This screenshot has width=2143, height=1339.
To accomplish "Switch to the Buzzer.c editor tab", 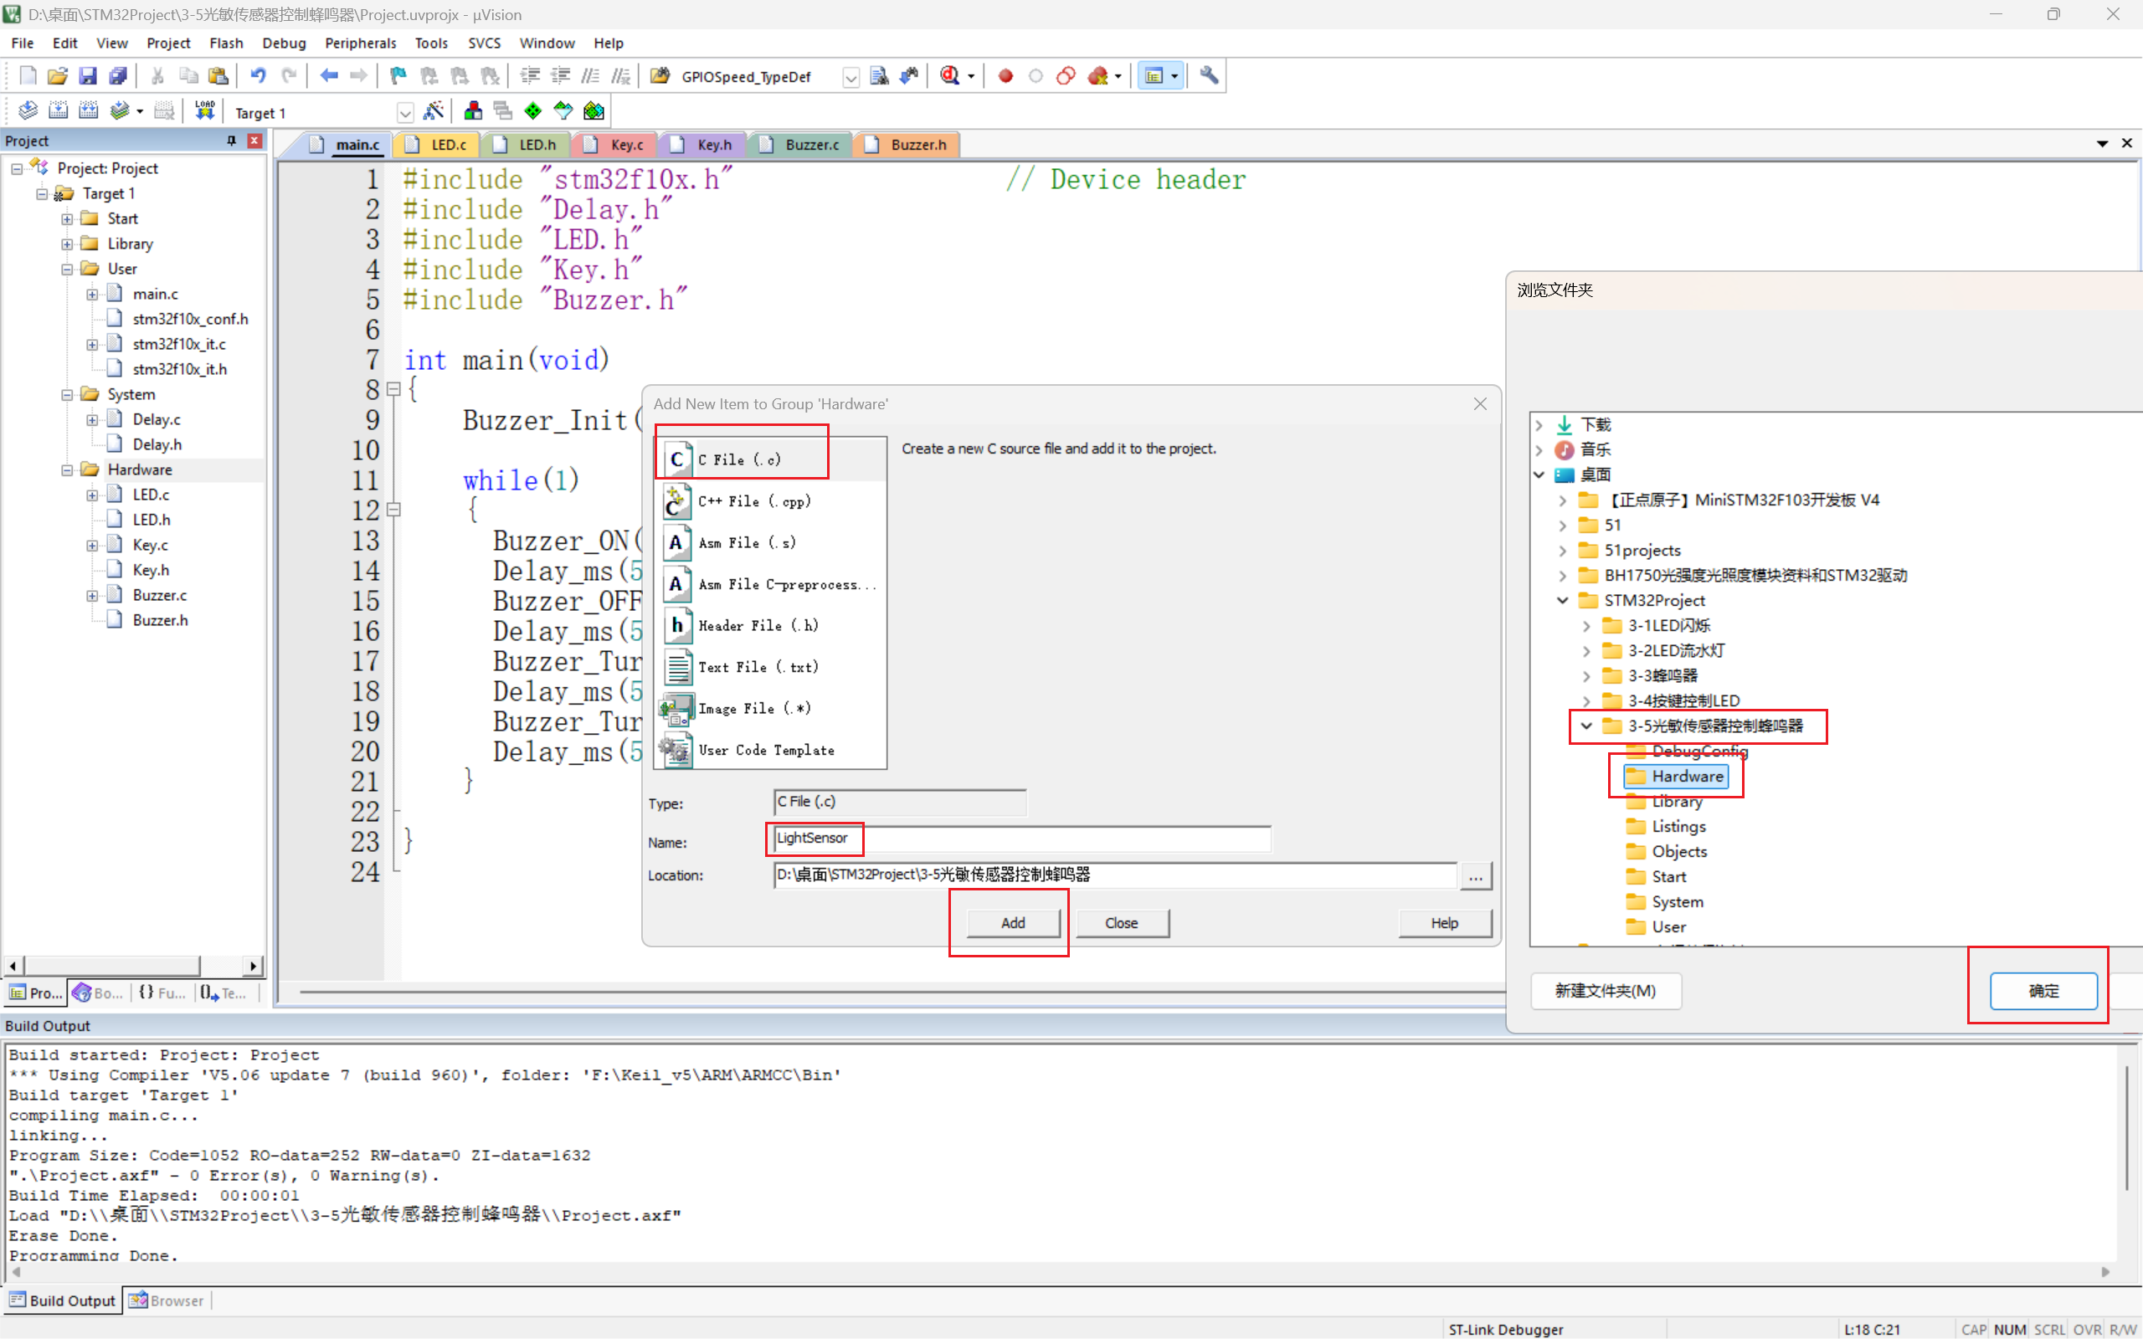I will tap(810, 144).
